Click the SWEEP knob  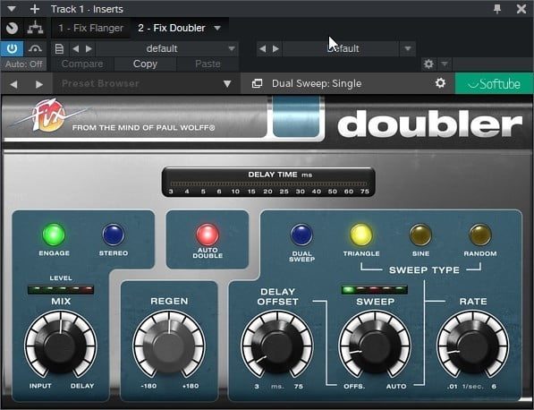tap(375, 346)
